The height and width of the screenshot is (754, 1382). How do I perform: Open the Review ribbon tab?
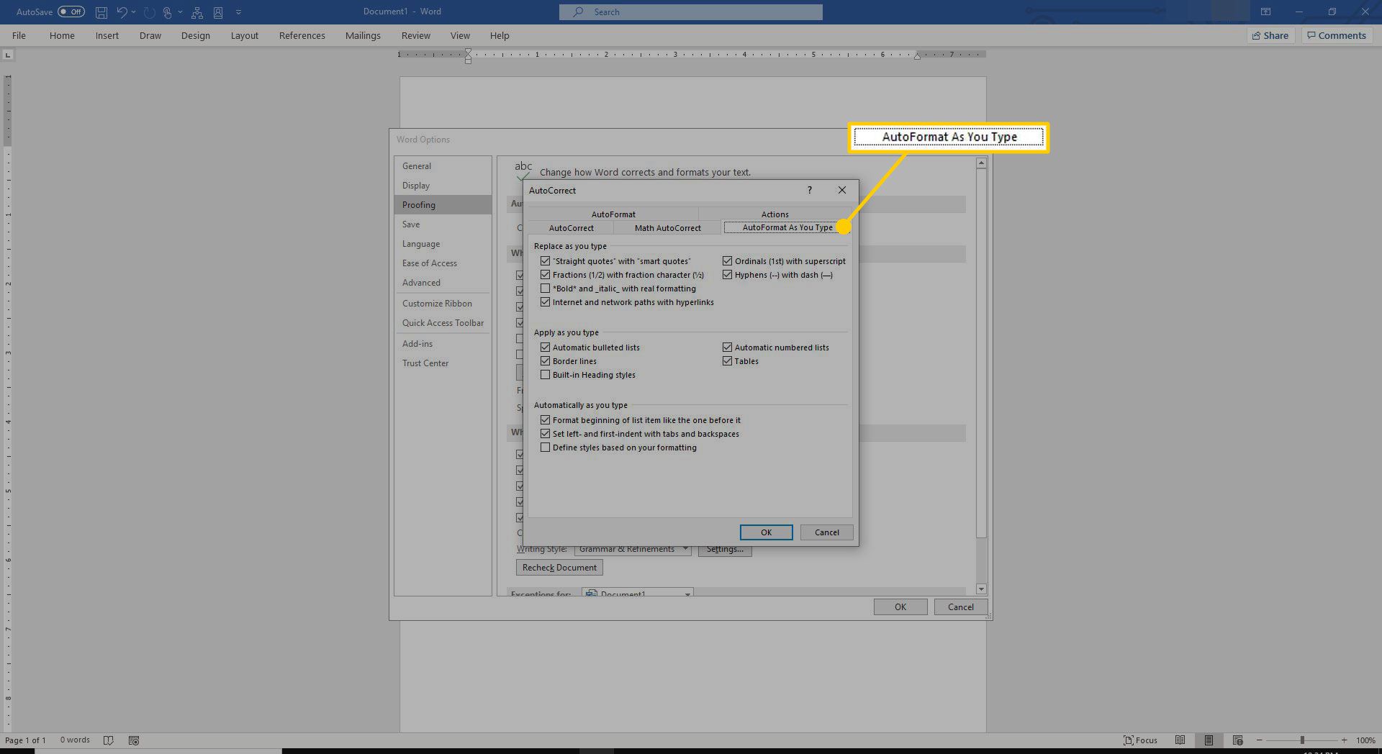[x=415, y=35]
